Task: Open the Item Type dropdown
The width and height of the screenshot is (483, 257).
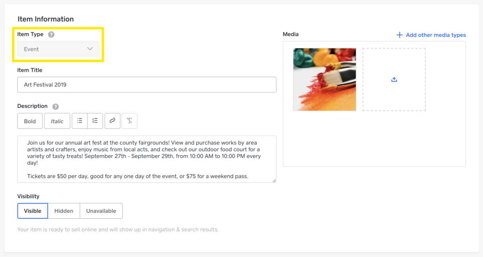Action: tap(58, 49)
